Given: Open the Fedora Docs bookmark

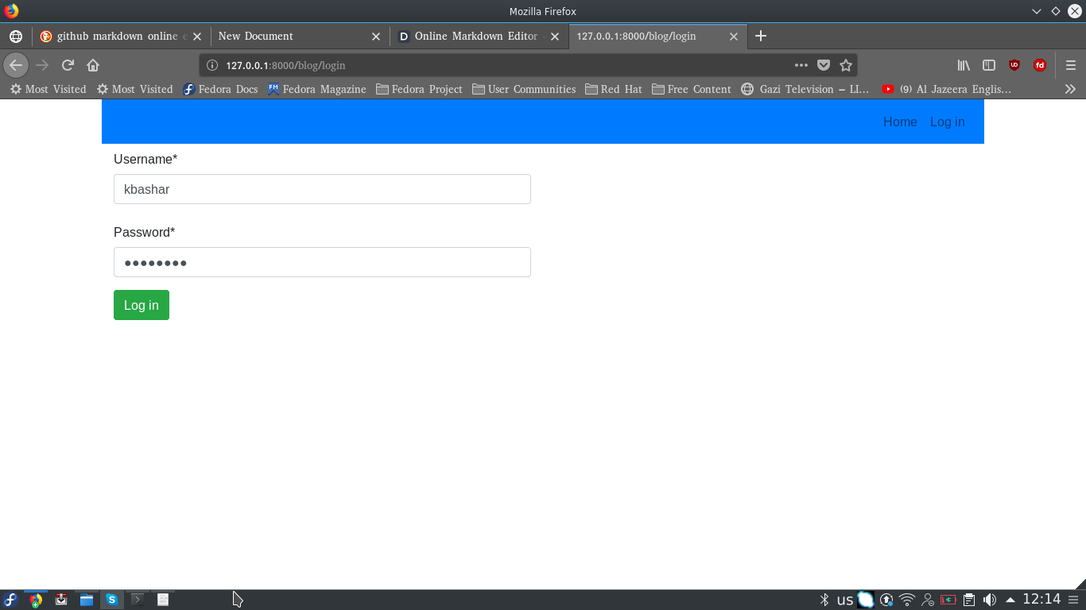Looking at the screenshot, I should [220, 89].
